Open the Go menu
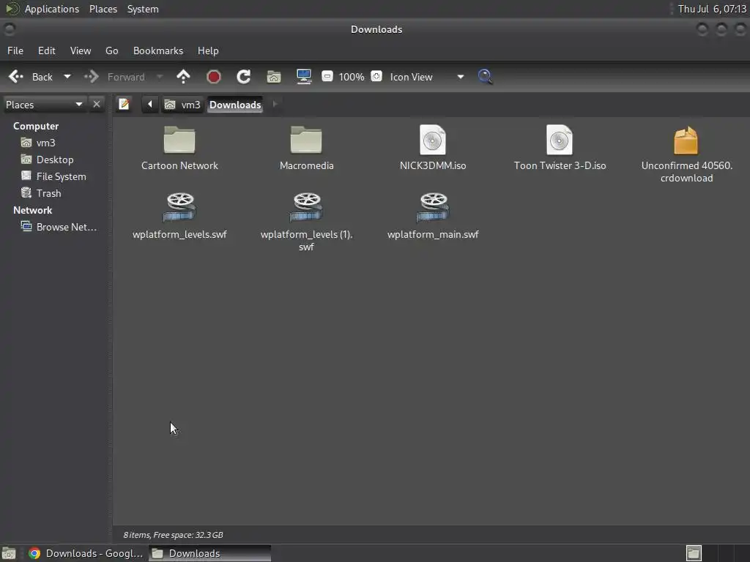 (111, 50)
